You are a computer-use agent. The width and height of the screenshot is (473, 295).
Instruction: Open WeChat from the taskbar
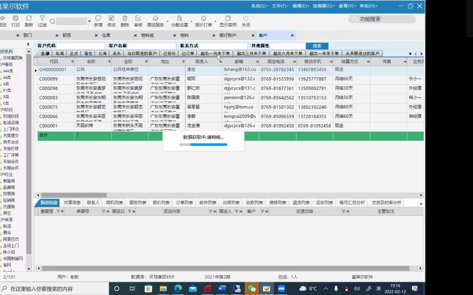tap(252, 288)
